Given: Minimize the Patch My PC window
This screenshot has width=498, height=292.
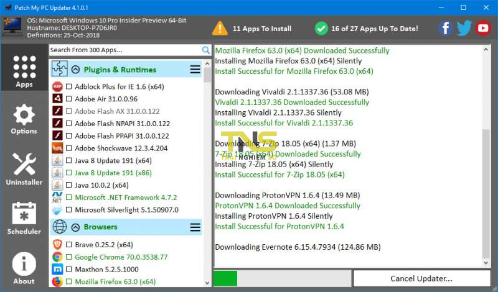Looking at the screenshot, I should [441, 7].
